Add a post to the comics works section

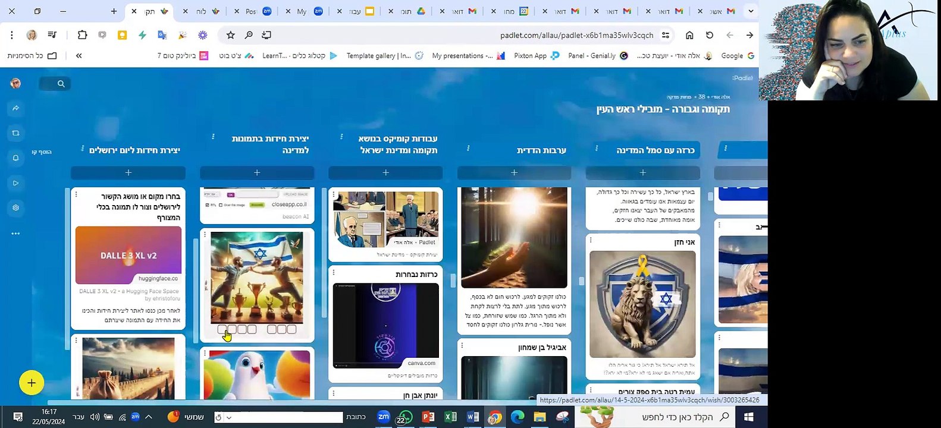[x=385, y=172]
